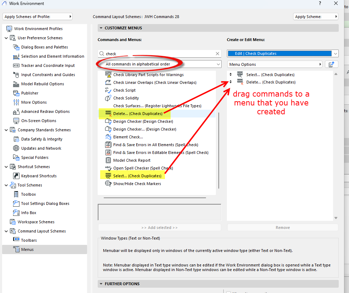Select Workspace Schemes in the tree
Screen dimensions: 349x293
[36, 222]
